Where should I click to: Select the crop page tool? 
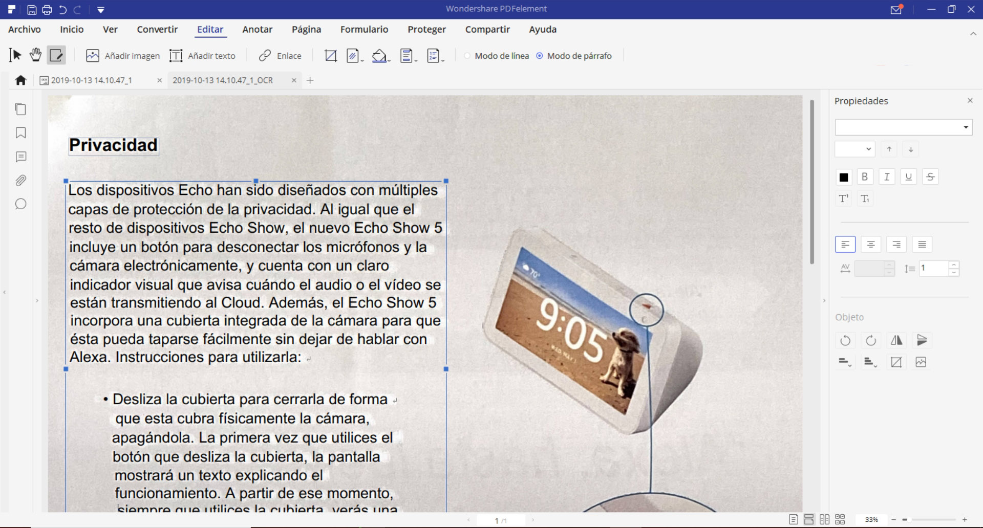point(331,56)
